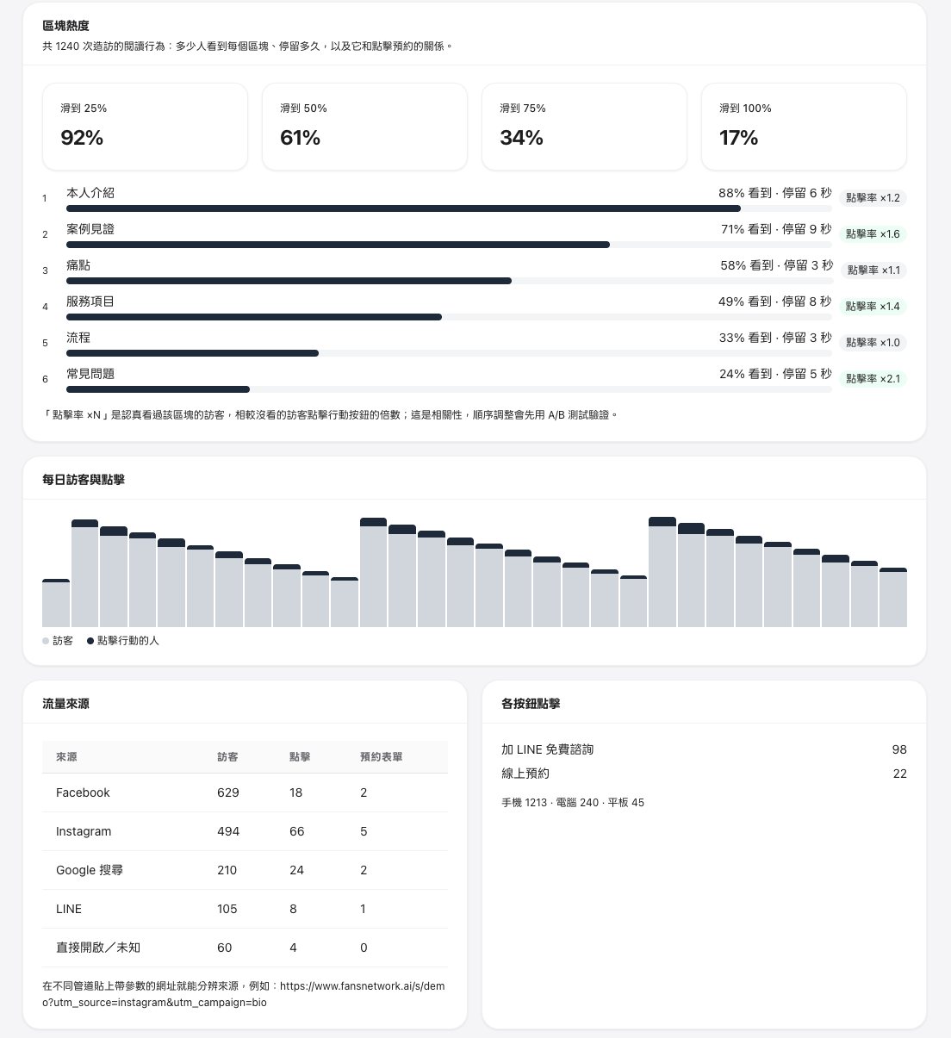Click 71% 看到 · 停留 9 秒 text
The height and width of the screenshot is (1038, 951).
point(776,229)
